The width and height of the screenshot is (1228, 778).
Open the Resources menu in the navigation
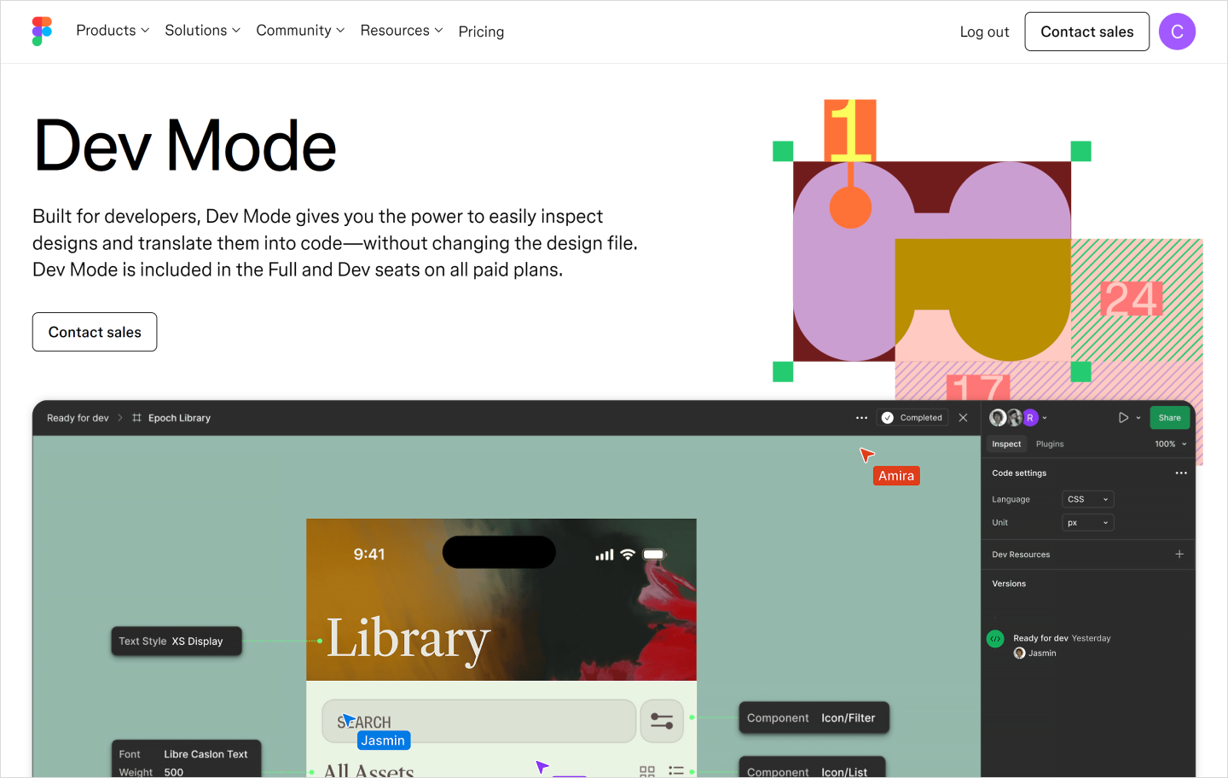(402, 30)
